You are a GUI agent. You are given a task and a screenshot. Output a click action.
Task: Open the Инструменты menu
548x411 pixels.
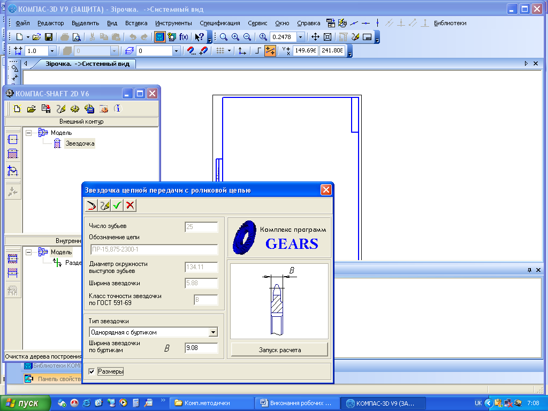click(x=173, y=23)
